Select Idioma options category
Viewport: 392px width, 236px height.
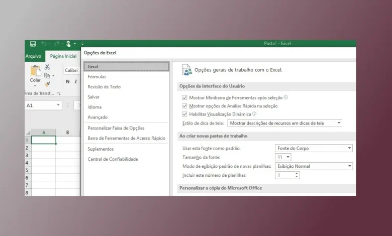click(x=127, y=107)
